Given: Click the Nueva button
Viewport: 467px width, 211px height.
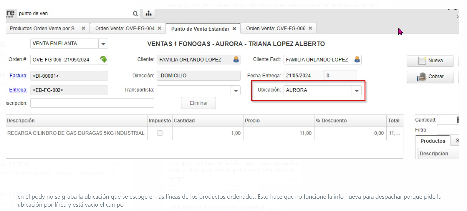Looking at the screenshot, I should tap(430, 61).
